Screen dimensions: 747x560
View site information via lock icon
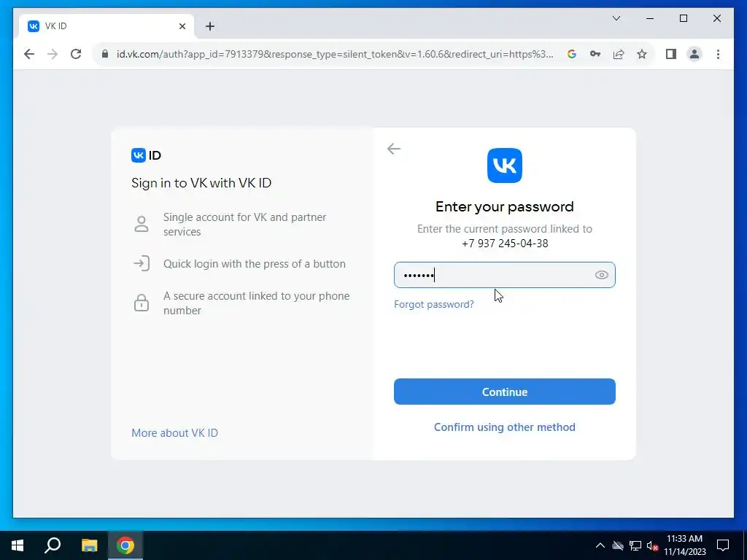pyautogui.click(x=105, y=54)
